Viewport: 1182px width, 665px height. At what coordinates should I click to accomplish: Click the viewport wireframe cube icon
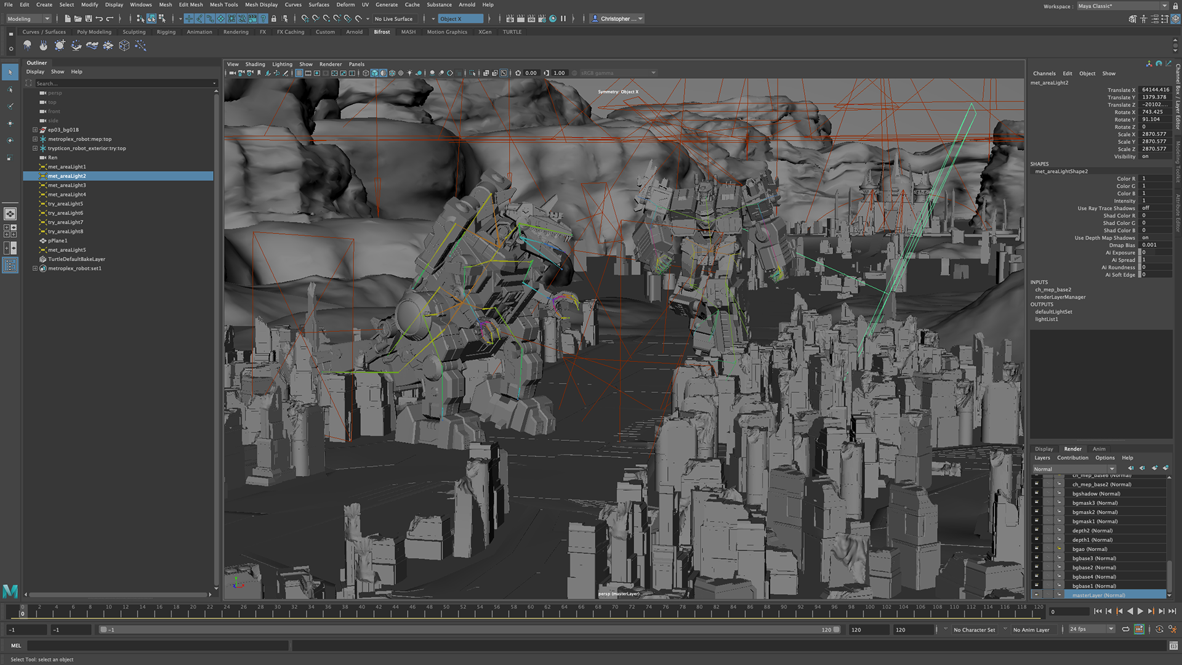(x=366, y=73)
